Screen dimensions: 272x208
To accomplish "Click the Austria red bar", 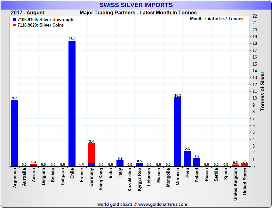I will (34, 165).
